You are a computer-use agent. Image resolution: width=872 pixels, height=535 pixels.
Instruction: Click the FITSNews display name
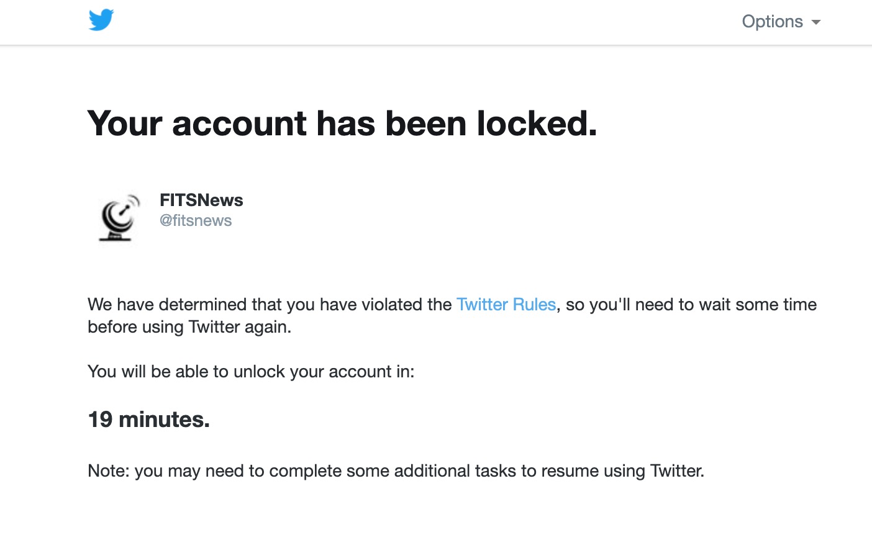point(201,200)
